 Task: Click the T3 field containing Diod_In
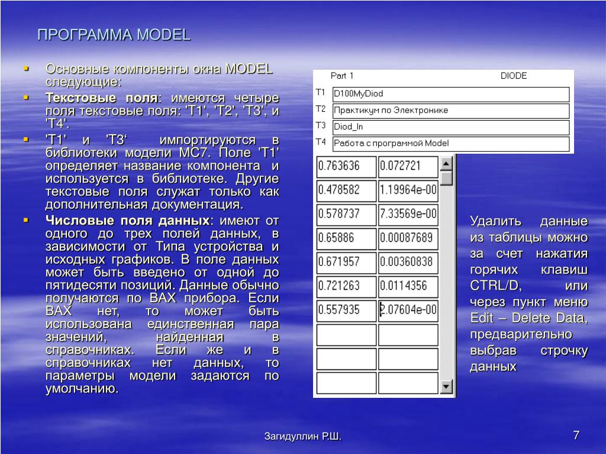pyautogui.click(x=450, y=127)
